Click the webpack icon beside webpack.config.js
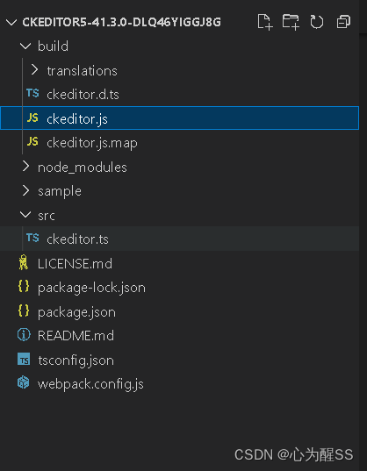Screen dimensions: 367x471 click(24, 382)
